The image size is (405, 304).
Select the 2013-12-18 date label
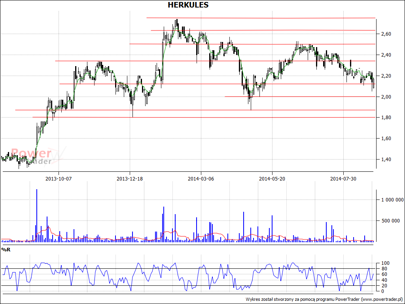130,179
